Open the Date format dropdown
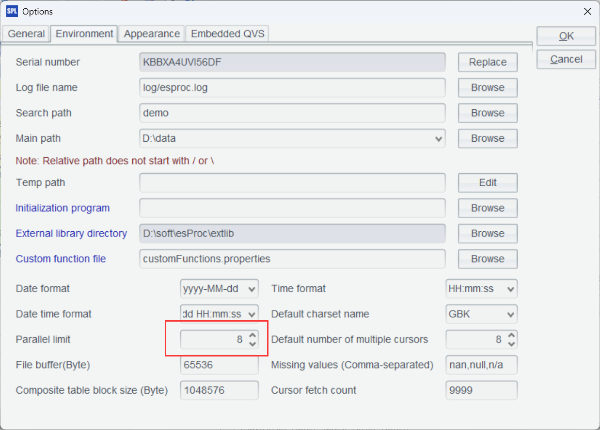600x430 pixels. coord(252,289)
